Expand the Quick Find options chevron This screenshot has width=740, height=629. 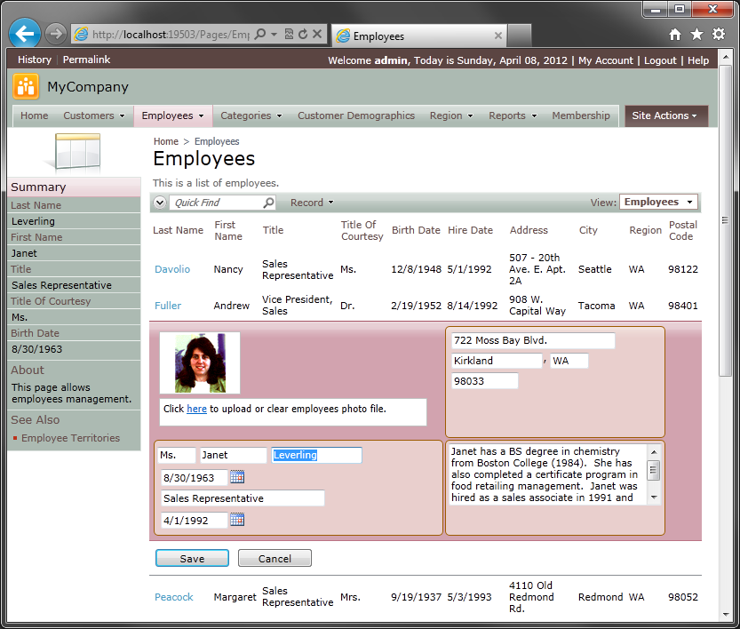coord(160,203)
